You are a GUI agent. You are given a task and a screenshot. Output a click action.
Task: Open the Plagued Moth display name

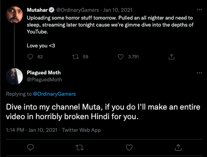click(43, 73)
